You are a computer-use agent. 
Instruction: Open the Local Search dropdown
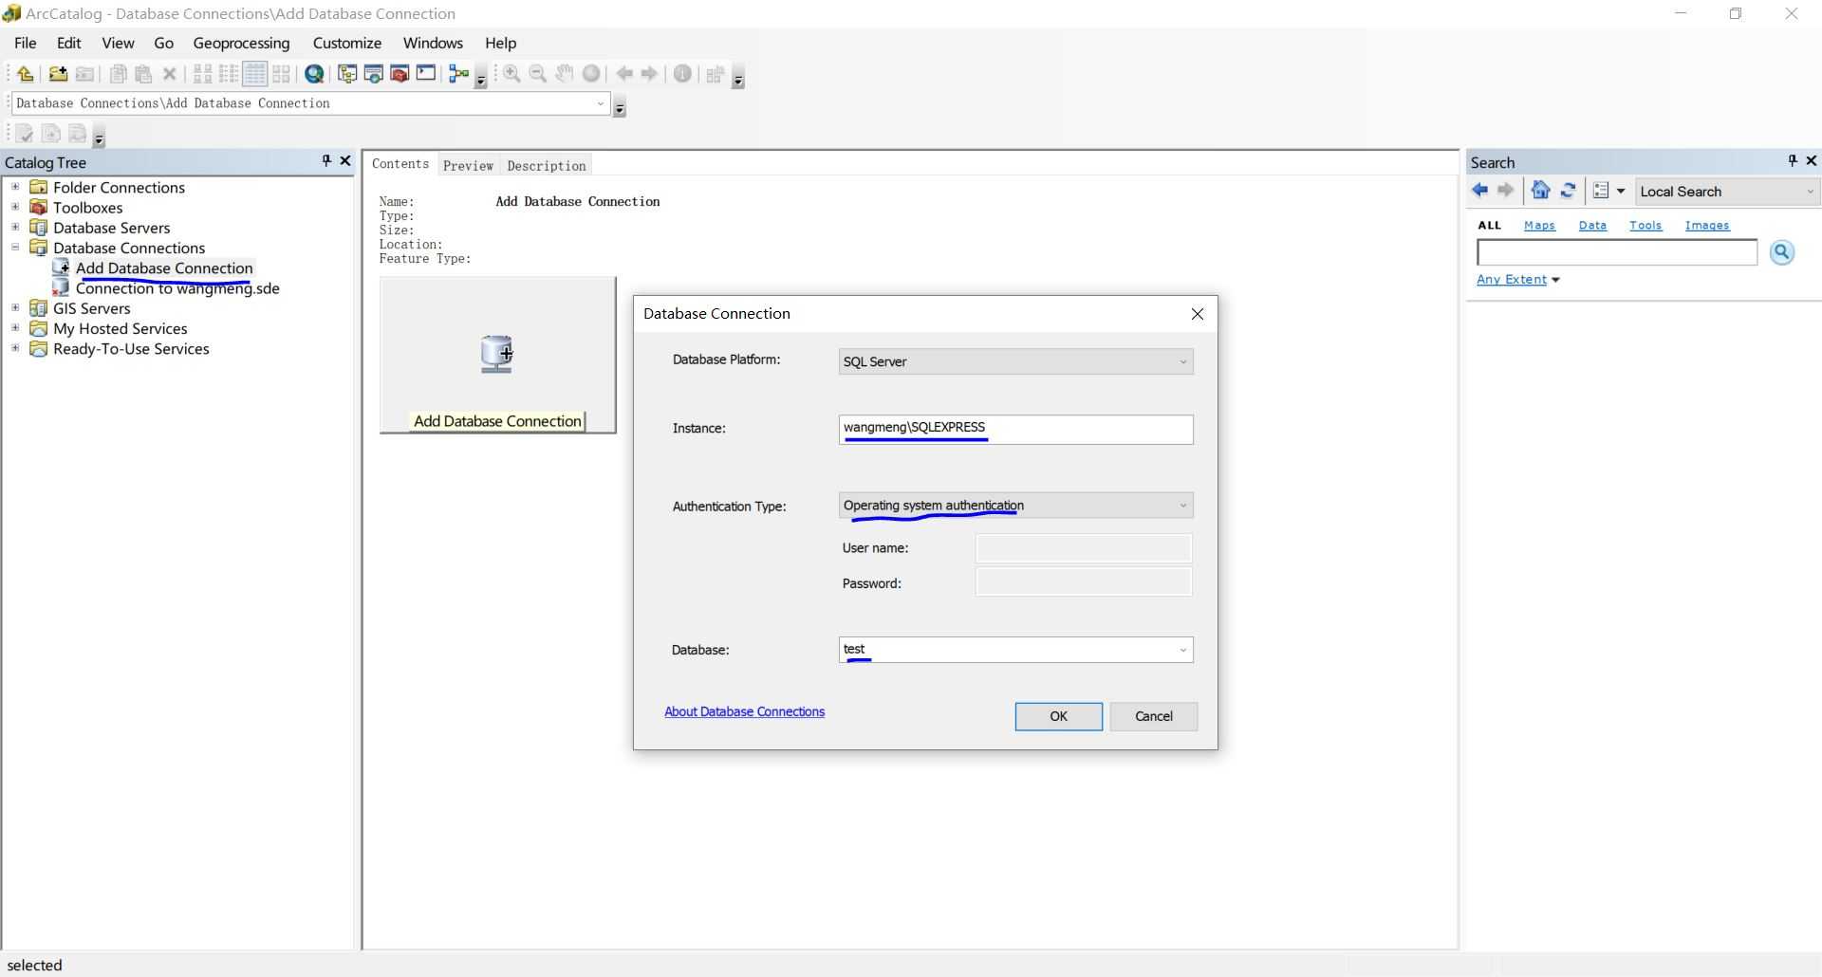(x=1727, y=192)
